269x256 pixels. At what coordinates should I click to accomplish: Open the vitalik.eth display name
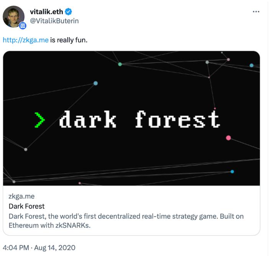click(x=46, y=11)
